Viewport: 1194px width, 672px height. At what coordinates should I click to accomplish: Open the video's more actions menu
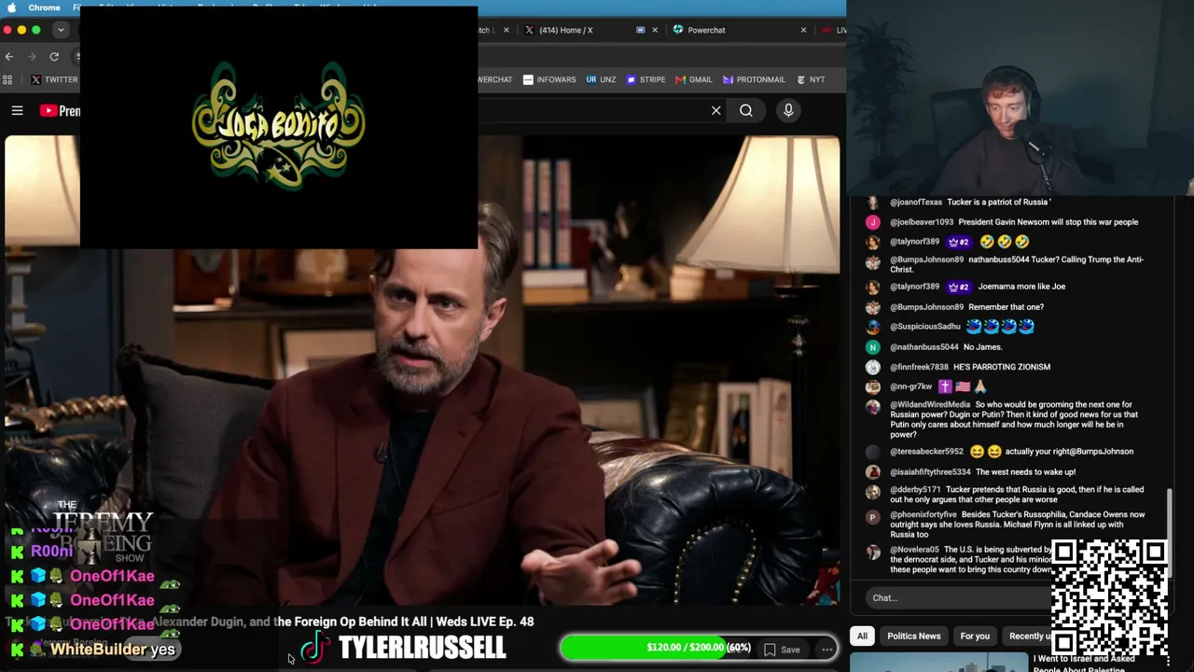click(826, 650)
